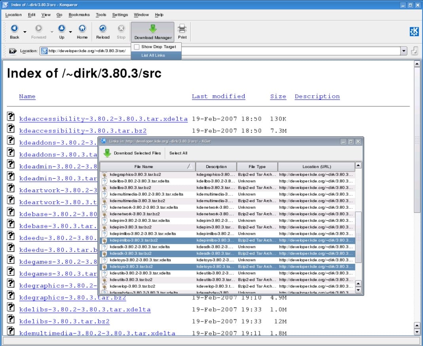Open the Go menu
The image size is (423, 346).
pyautogui.click(x=59, y=15)
